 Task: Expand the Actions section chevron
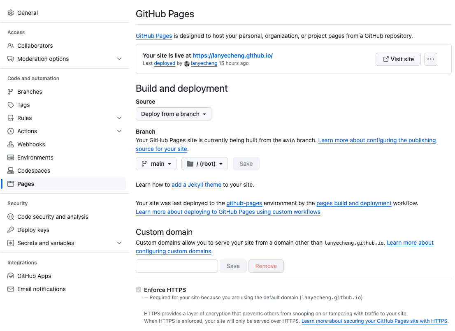[119, 131]
